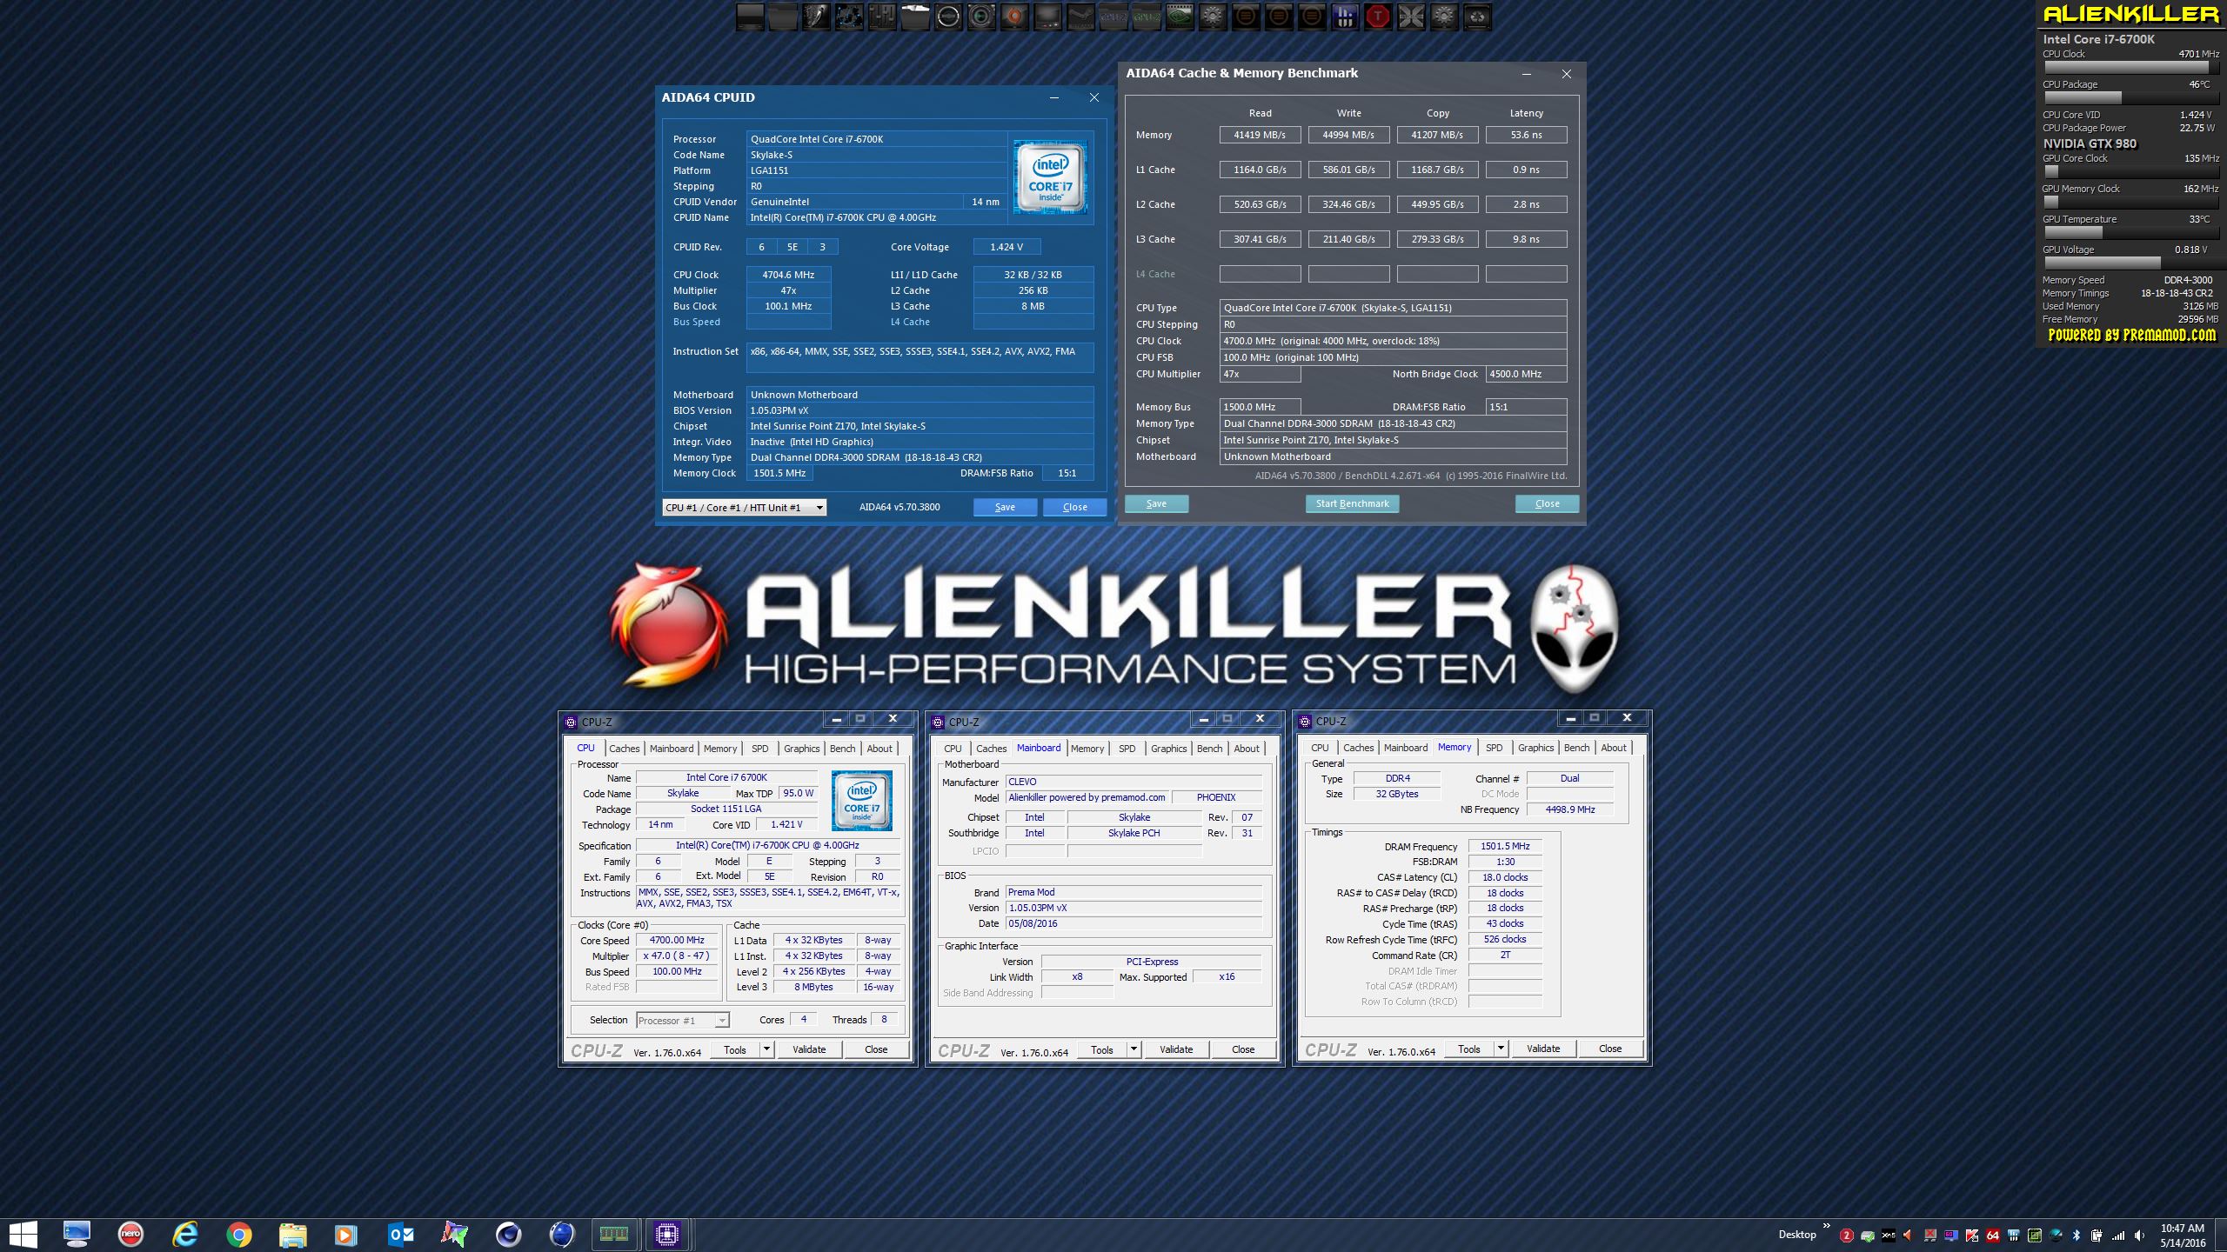The height and width of the screenshot is (1252, 2227).
Task: Click the CPU Clock bar in Alienkiller widget
Action: [x=2132, y=68]
